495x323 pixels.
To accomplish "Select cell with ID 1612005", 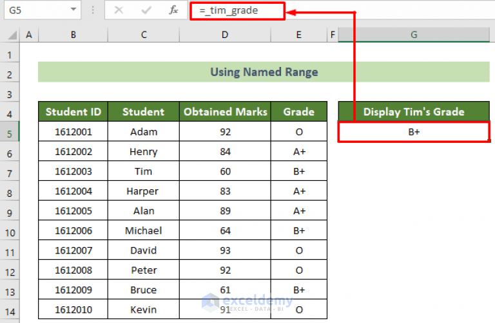I will coord(73,210).
